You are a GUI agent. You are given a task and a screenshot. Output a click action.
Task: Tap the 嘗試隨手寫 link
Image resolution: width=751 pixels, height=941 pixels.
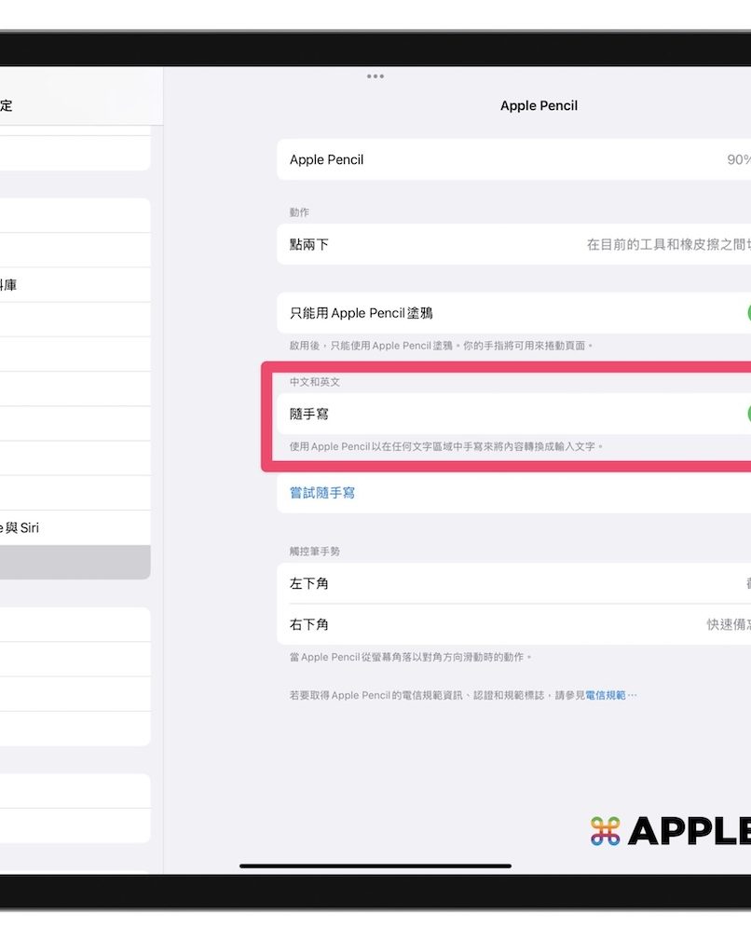coord(322,493)
